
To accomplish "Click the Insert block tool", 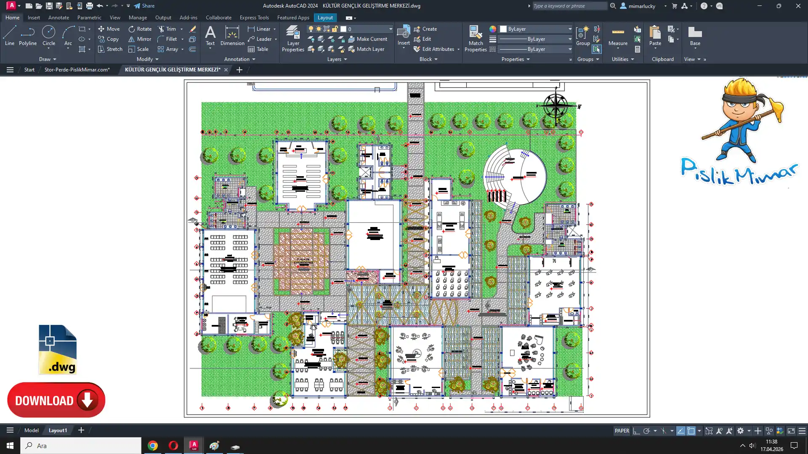I will (403, 36).
